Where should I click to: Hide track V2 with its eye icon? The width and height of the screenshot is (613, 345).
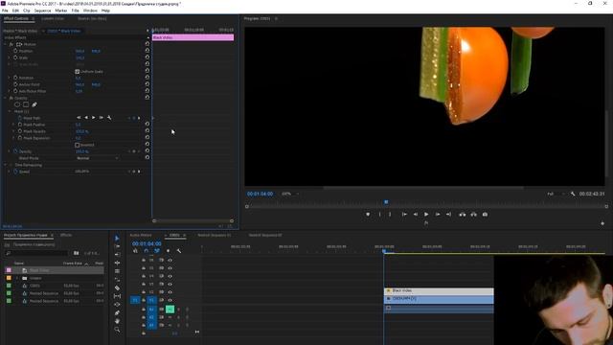click(170, 292)
